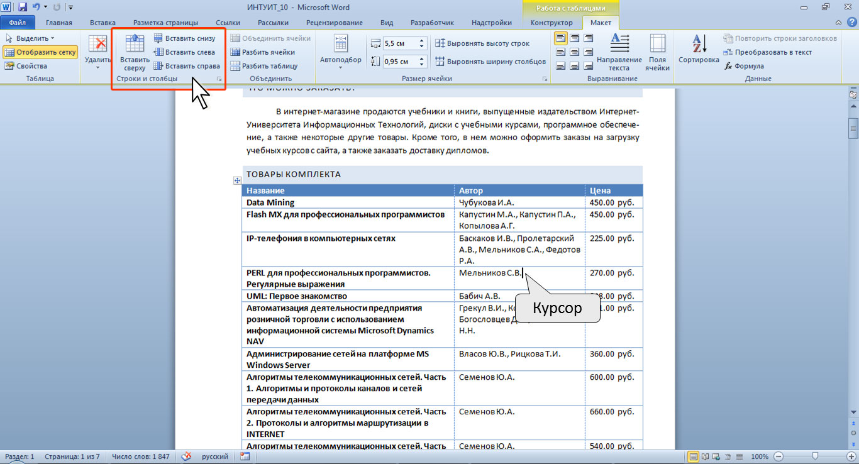859x464 pixels.
Task: Click Разбить таблицу split table
Action: (x=264, y=66)
